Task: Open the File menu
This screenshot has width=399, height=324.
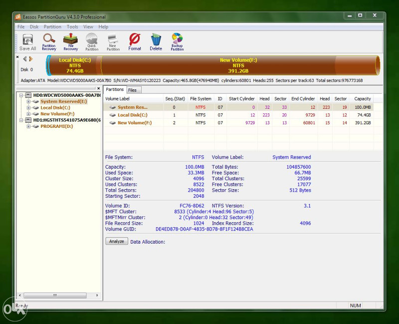Action: 21,27
